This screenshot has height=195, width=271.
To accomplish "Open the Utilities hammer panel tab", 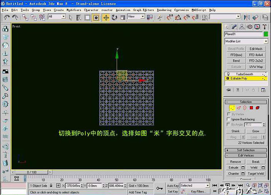I will tap(265, 27).
